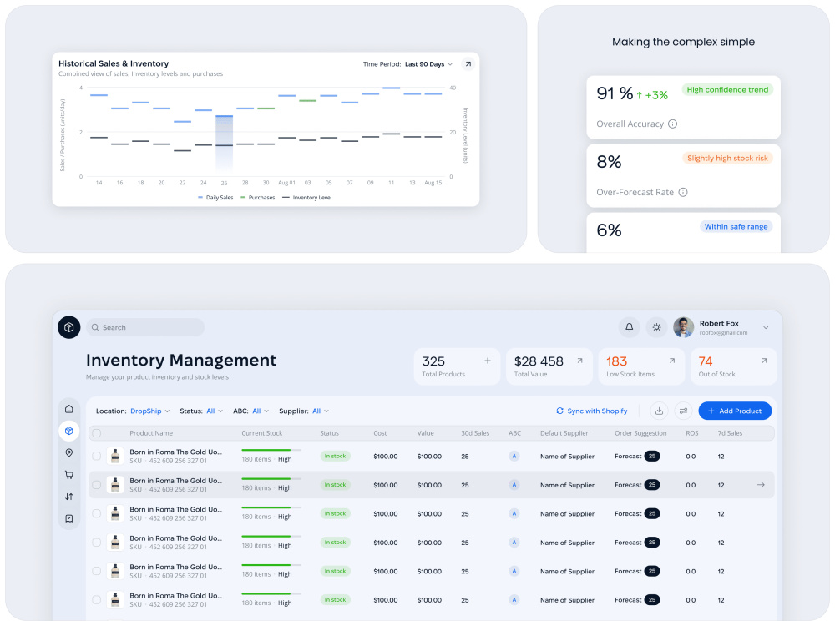Open arrow on the Out of Stock card
Image resolution: width=835 pixels, height=626 pixels.
click(x=764, y=361)
